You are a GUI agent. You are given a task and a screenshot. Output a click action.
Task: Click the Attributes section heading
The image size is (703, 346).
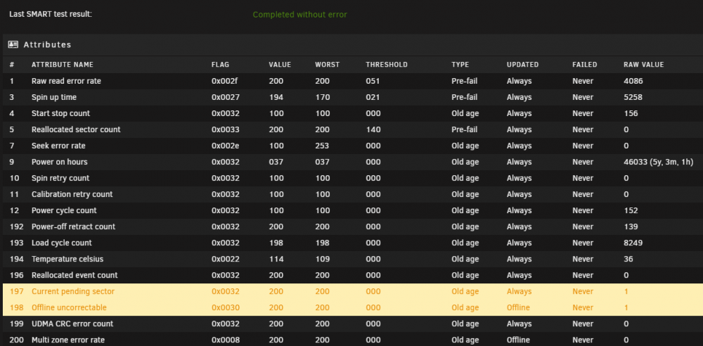click(48, 45)
